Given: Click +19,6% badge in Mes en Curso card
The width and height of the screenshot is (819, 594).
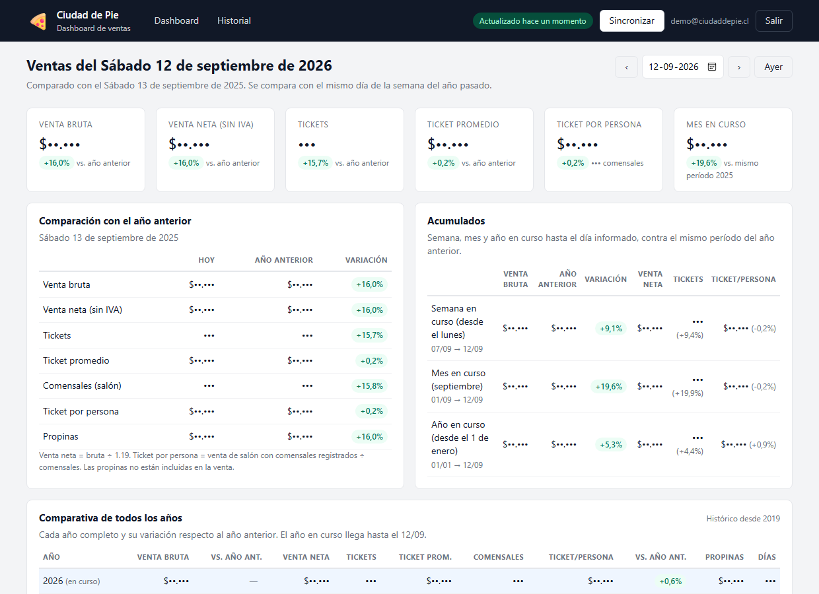Looking at the screenshot, I should (x=703, y=163).
